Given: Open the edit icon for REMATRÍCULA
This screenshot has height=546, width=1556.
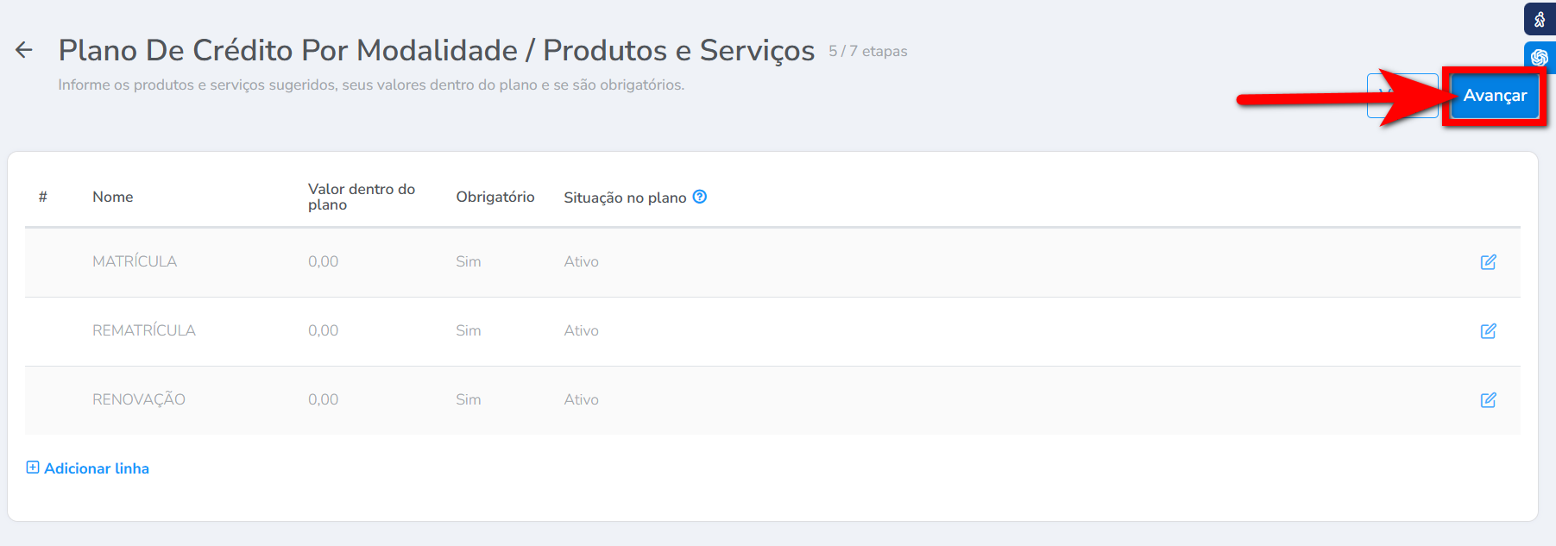Looking at the screenshot, I should point(1488,331).
